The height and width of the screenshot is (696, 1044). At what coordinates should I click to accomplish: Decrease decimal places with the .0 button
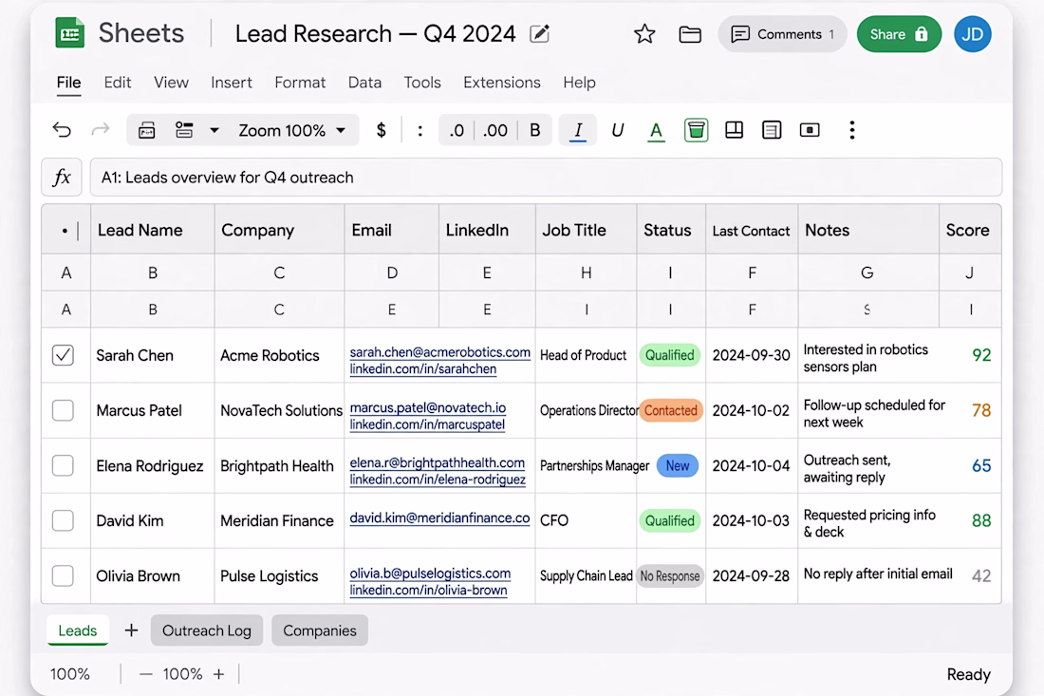coord(457,130)
